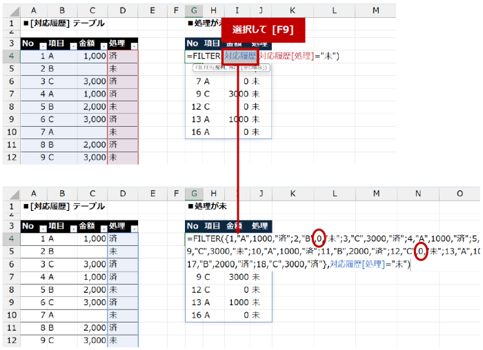
Task: Click the highlighted 対応履歴 formula argument
Action: click(x=240, y=56)
